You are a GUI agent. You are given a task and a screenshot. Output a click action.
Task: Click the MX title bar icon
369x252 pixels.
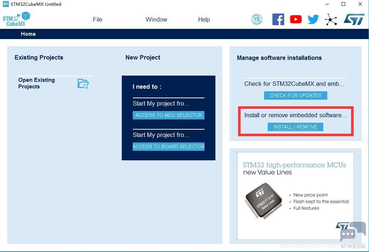(x=5, y=4)
